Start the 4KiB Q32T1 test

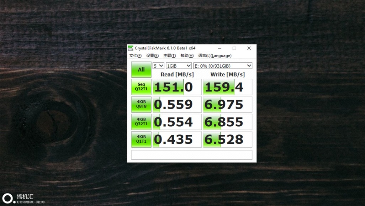tap(141, 122)
